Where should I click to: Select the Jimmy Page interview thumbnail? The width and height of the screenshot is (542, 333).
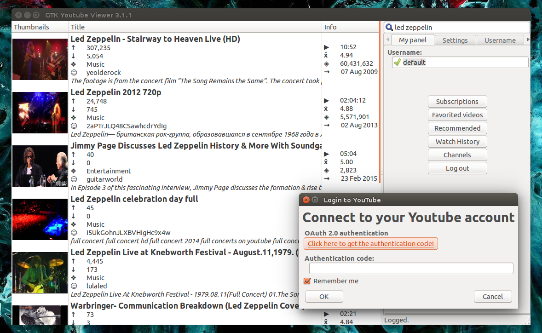(40, 166)
